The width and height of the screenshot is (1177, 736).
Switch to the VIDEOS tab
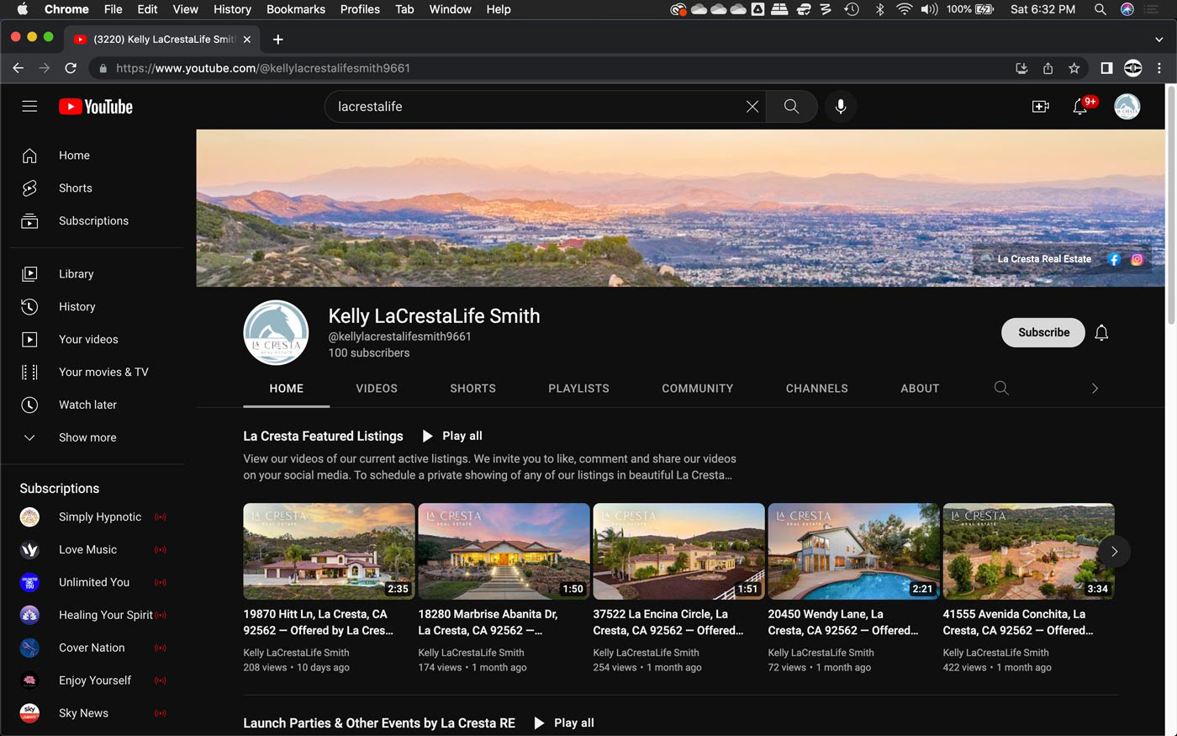(377, 389)
